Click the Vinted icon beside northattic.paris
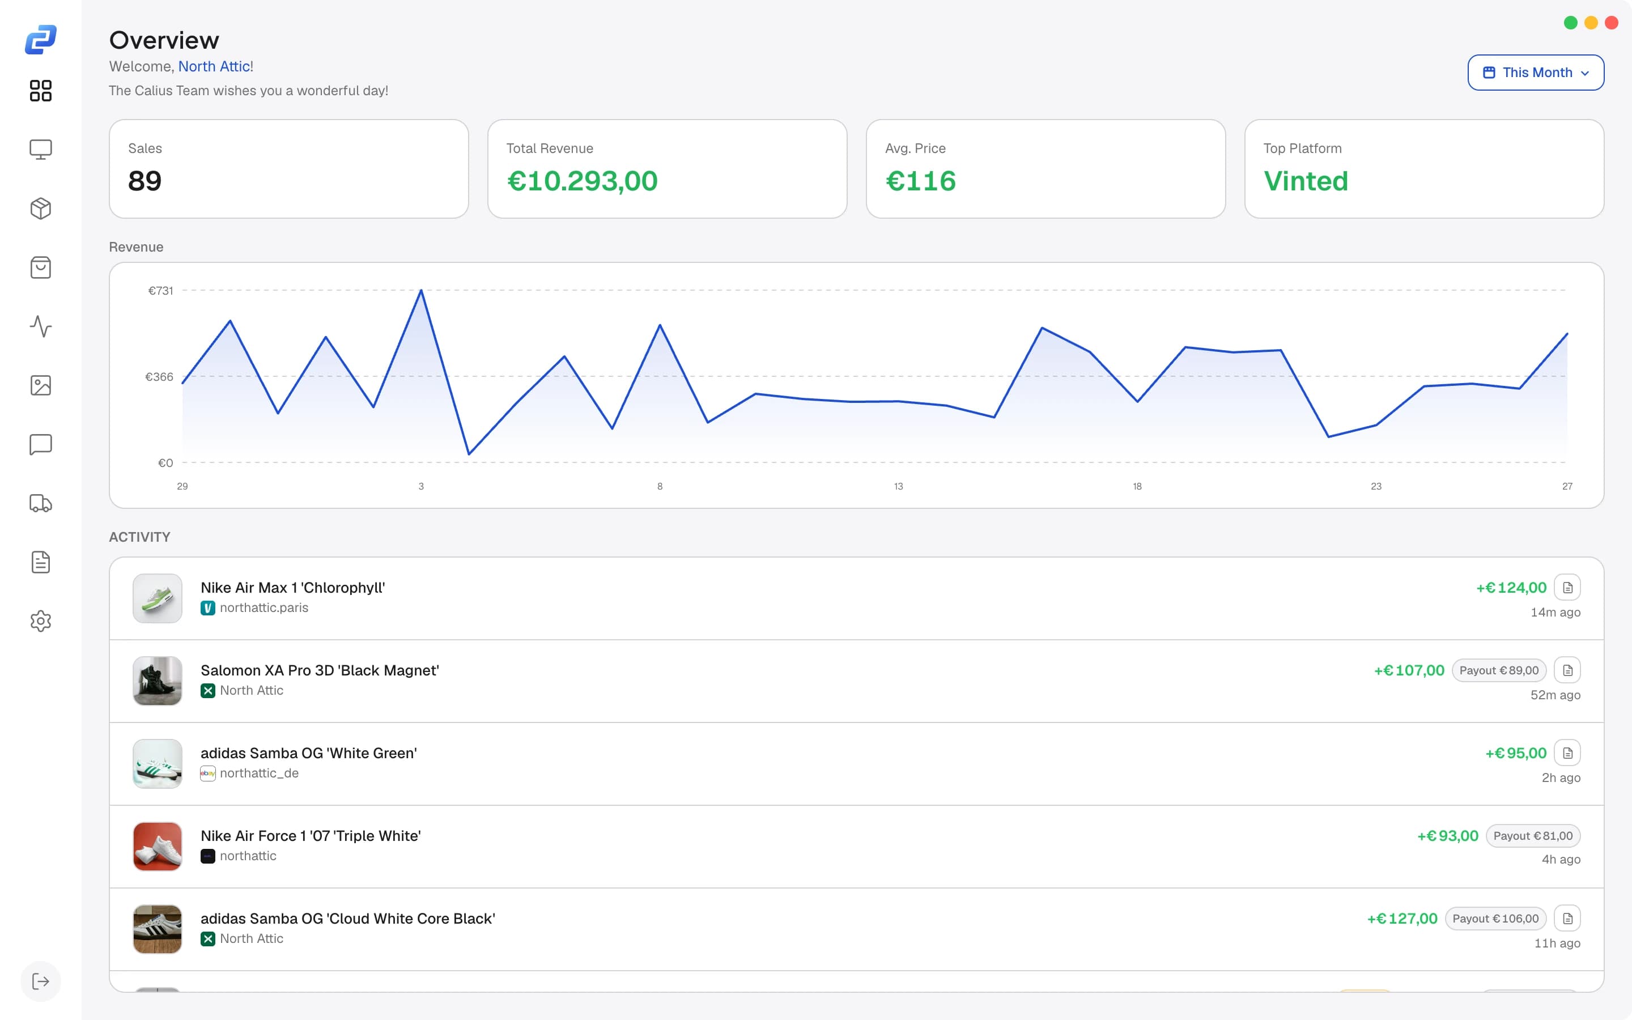1632x1020 pixels. [x=208, y=608]
